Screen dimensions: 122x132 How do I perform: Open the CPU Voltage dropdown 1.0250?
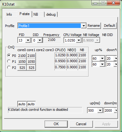(x=72, y=40)
